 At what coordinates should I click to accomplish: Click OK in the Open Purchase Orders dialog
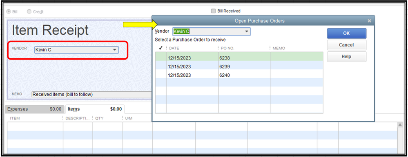[x=347, y=33]
